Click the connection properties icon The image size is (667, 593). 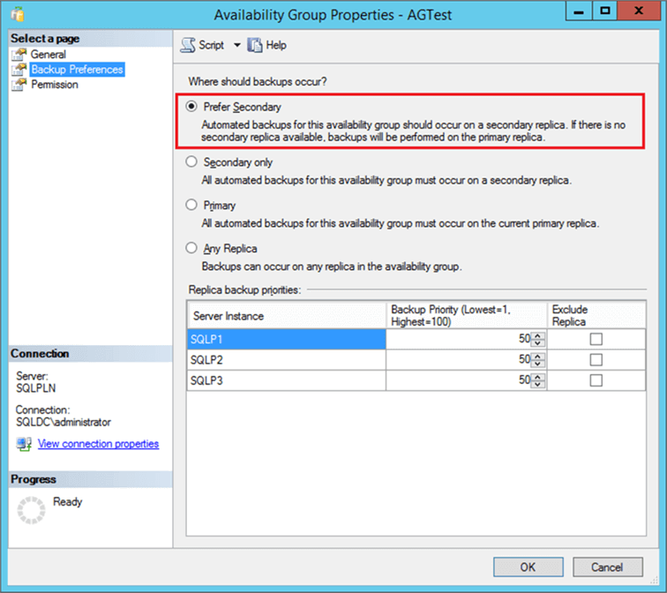coord(24,444)
